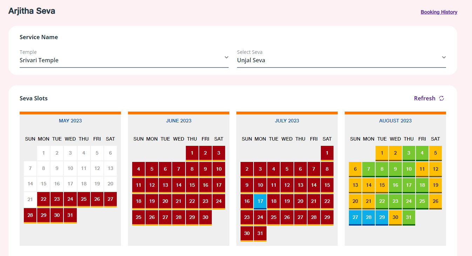Select the green August 7 date
The image size is (472, 256).
[369, 170]
